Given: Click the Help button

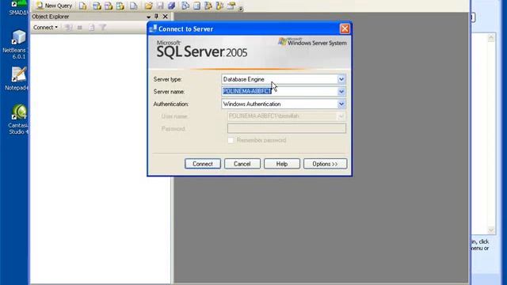Looking at the screenshot, I should click(x=282, y=164).
